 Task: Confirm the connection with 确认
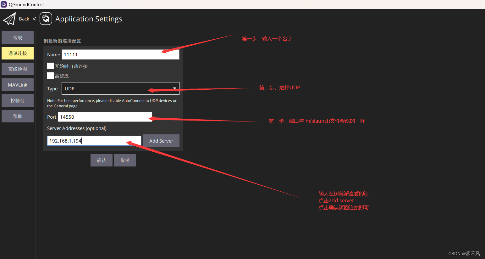pos(101,160)
